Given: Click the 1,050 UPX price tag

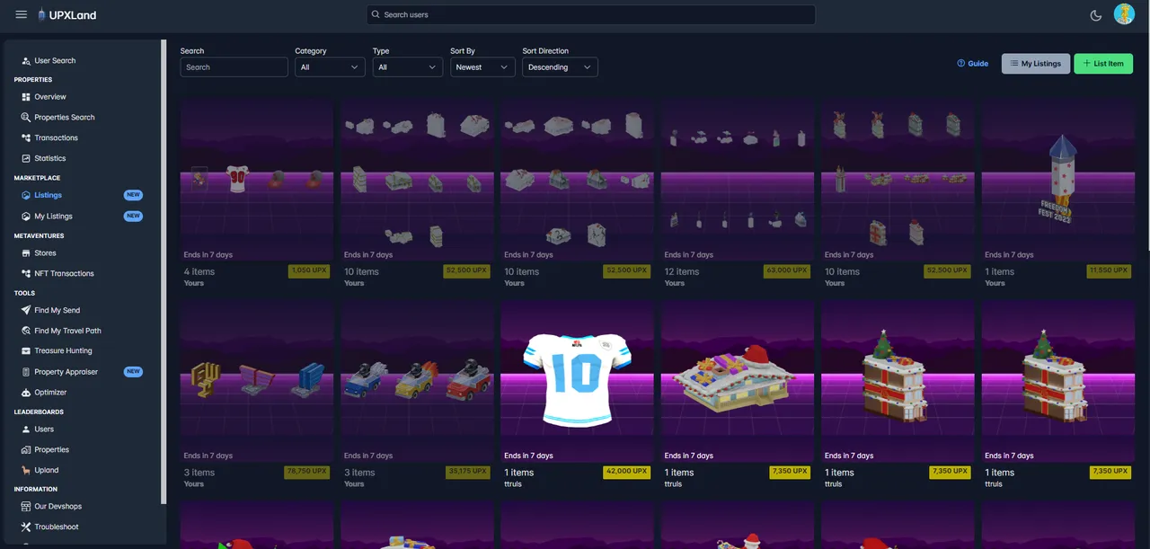Looking at the screenshot, I should (309, 270).
